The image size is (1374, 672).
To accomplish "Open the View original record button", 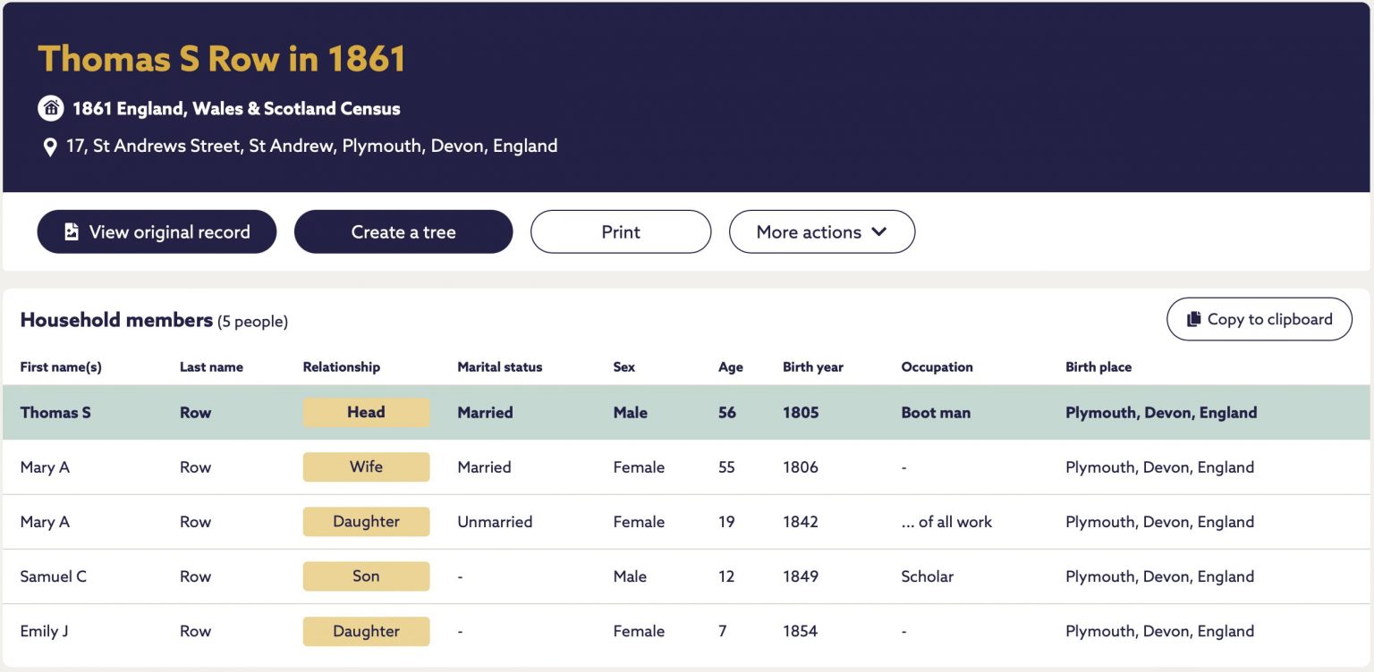I will (x=157, y=231).
